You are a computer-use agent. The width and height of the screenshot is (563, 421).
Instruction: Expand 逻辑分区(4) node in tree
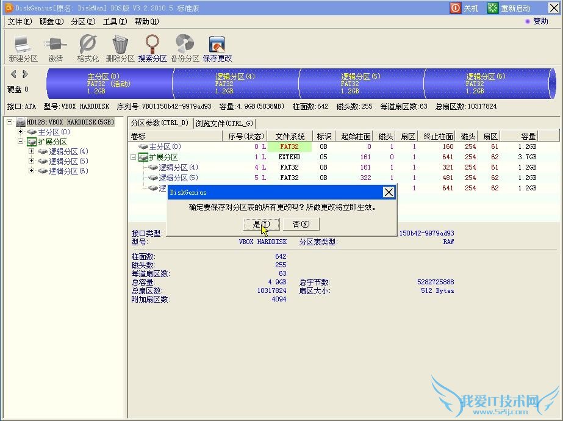[x=31, y=151]
